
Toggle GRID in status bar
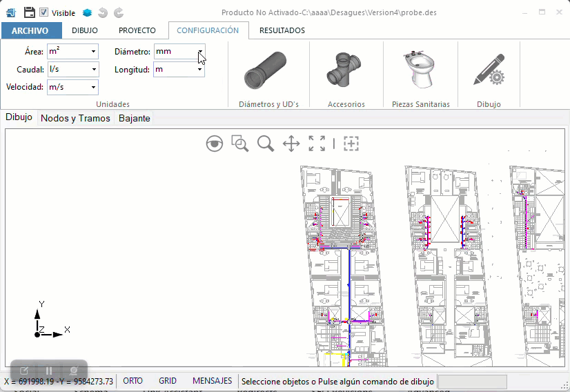click(x=168, y=381)
